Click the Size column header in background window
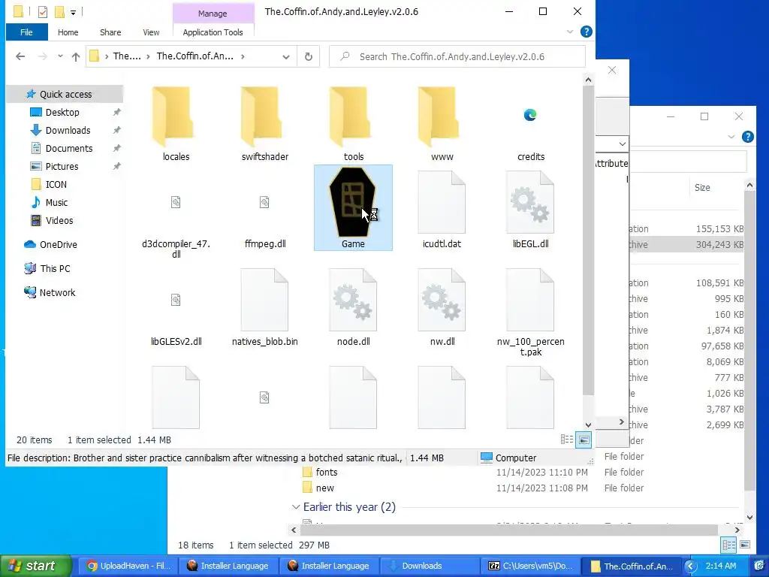 (x=702, y=187)
